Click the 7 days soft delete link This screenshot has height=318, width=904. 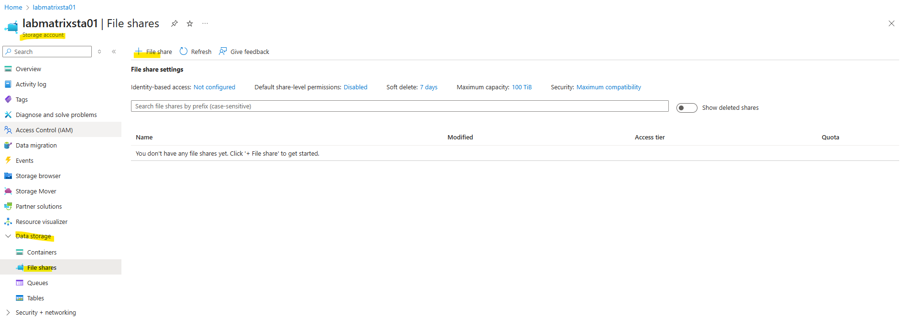(429, 87)
